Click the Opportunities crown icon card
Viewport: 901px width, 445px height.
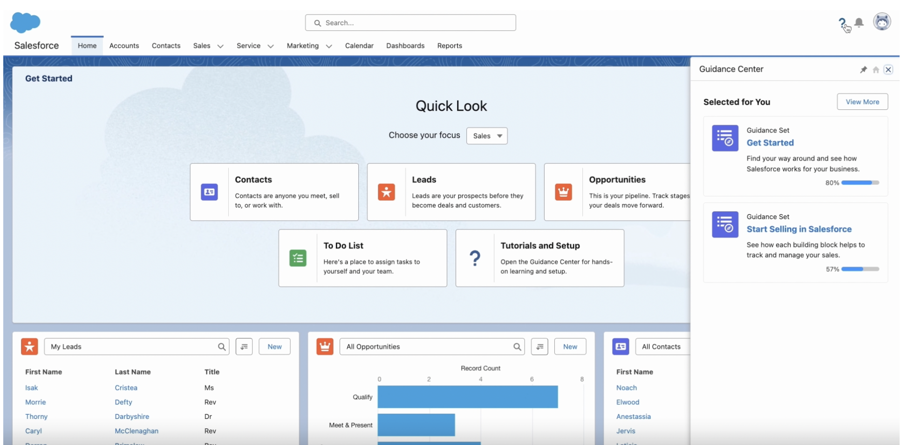(563, 192)
